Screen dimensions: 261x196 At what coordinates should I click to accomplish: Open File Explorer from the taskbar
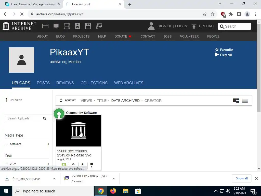[x=125, y=191]
